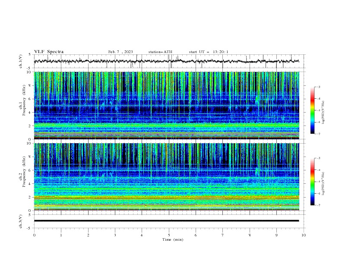This screenshot has height=264, width=342.
Task: Click the 'VLF Spectra' title text
Action: [x=49, y=52]
